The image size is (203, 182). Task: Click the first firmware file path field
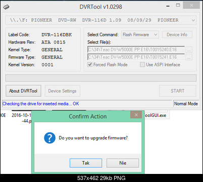[136, 49]
